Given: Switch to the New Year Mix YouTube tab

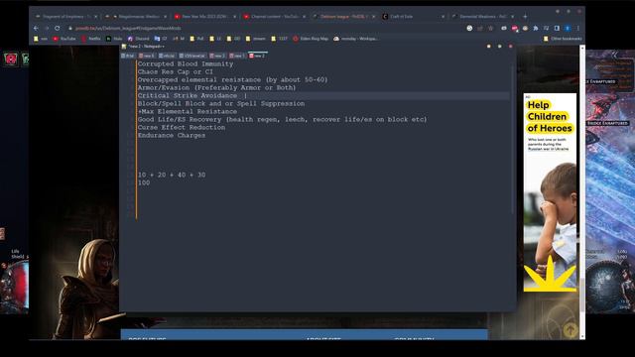Looking at the screenshot, I should click(x=204, y=17).
